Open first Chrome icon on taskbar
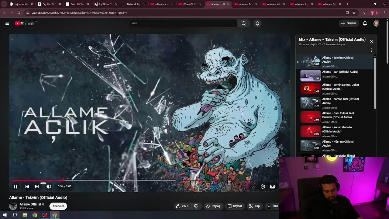 coord(35,215)
